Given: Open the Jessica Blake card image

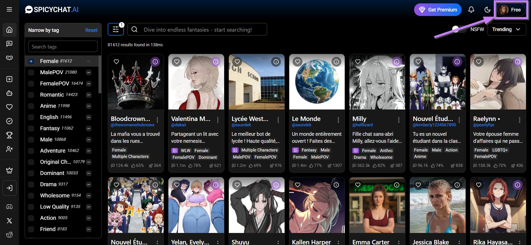Looking at the screenshot, I should coord(438,205).
